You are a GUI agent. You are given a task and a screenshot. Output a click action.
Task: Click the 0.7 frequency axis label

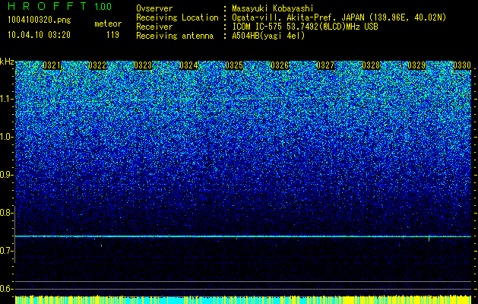coord(6,251)
